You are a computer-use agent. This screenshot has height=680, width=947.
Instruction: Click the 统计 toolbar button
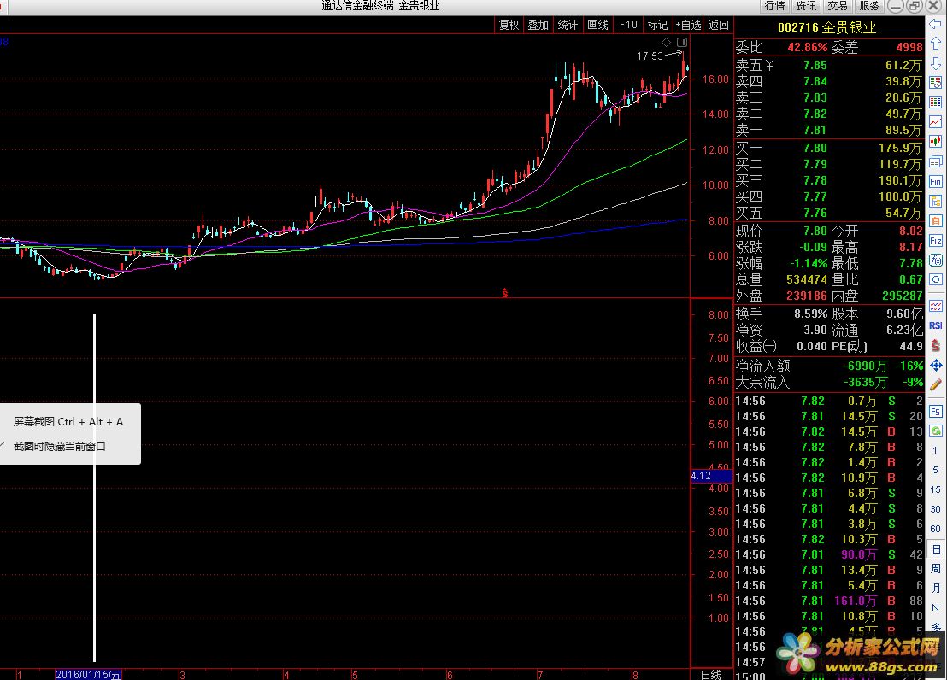(568, 25)
